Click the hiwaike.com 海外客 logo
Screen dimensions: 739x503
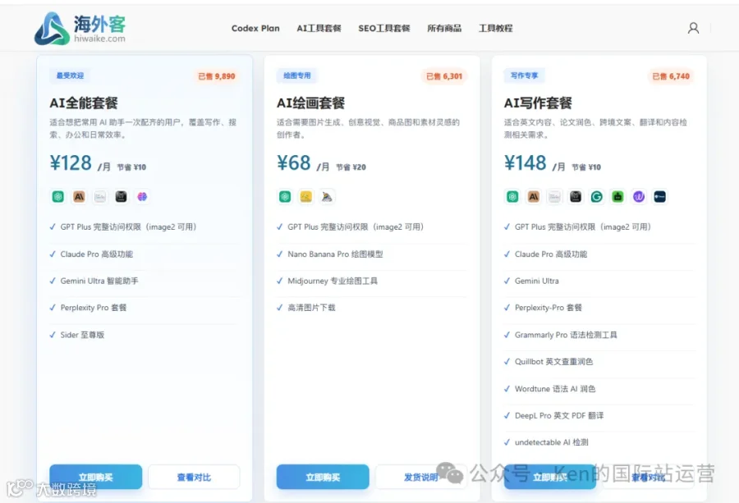click(x=80, y=28)
